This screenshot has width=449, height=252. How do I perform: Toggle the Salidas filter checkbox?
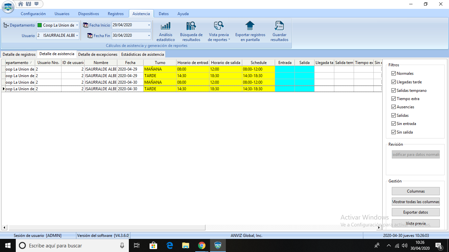point(393,115)
